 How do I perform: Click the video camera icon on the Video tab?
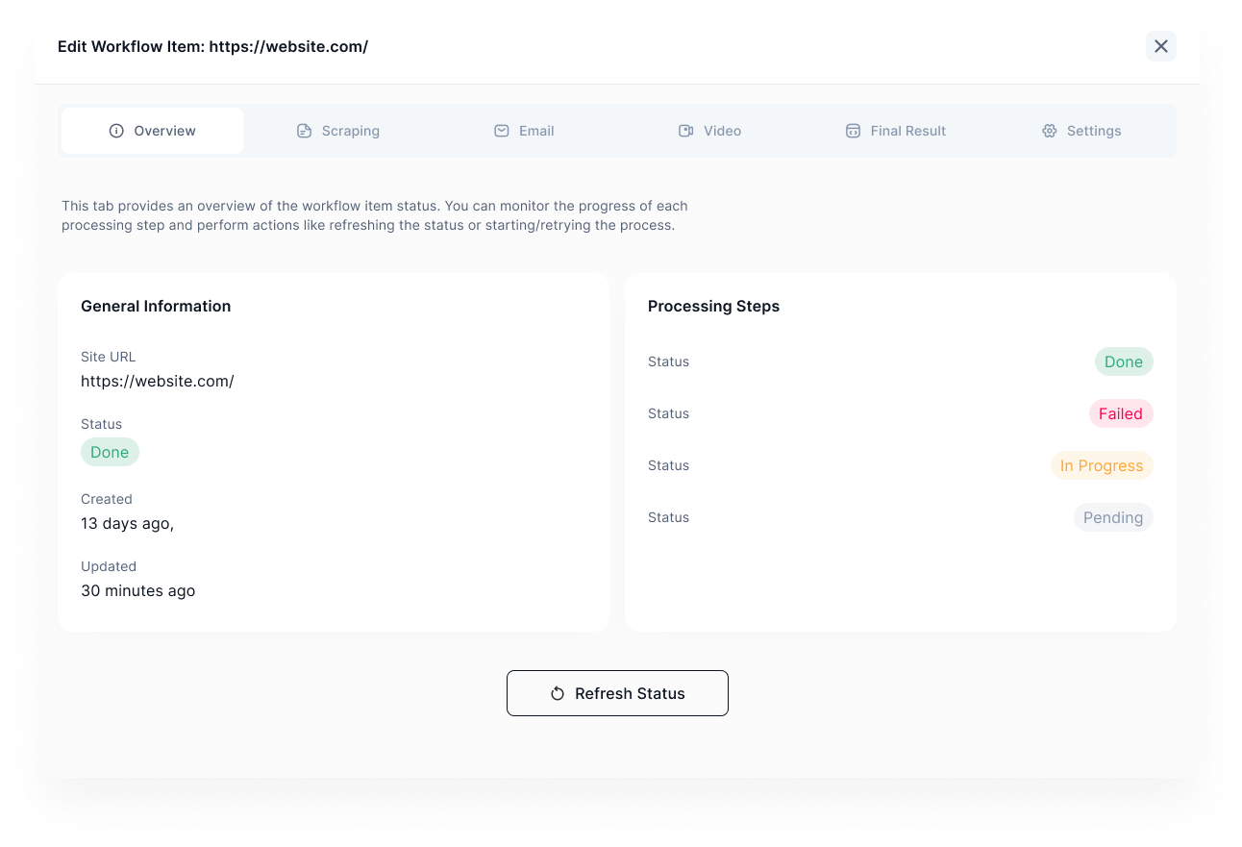[684, 131]
